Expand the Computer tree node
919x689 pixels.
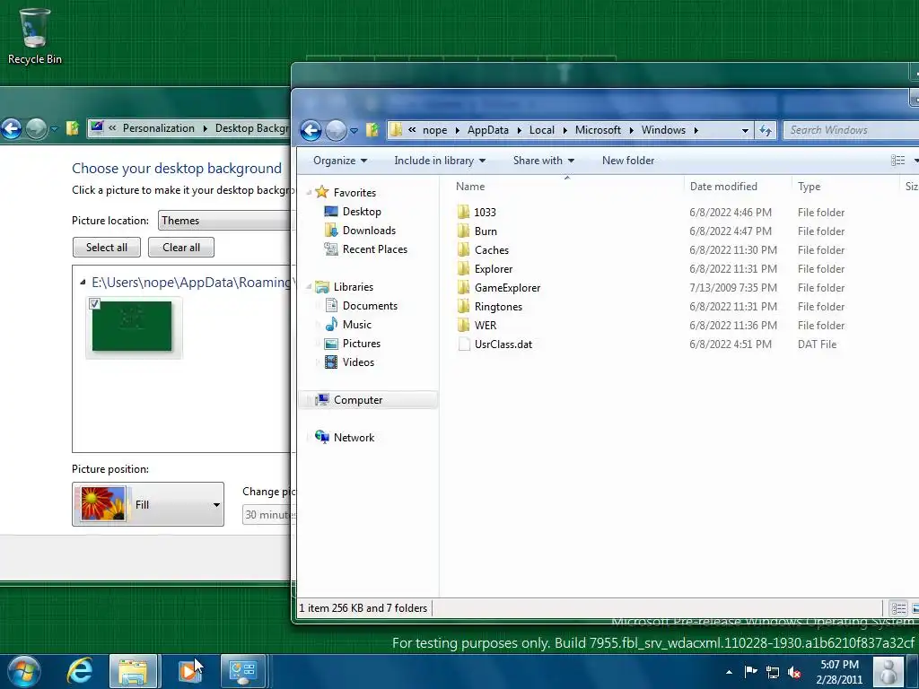point(309,400)
